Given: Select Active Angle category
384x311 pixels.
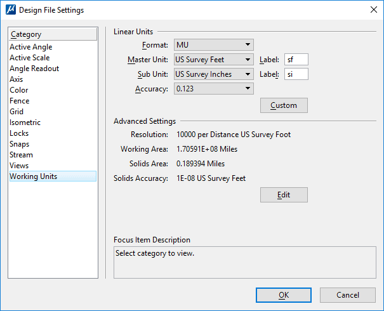Looking at the screenshot, I should coord(31,47).
